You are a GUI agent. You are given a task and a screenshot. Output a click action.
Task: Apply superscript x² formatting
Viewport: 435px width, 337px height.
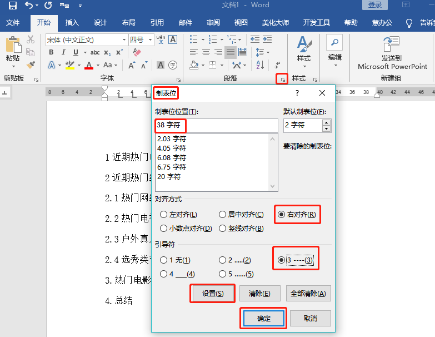[x=119, y=52]
